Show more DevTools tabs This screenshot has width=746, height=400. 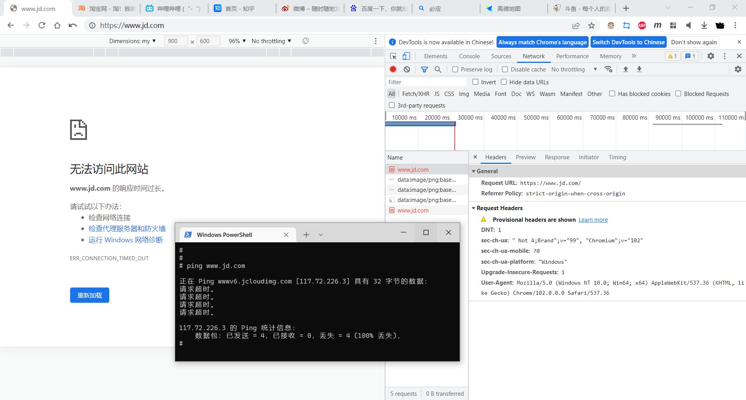634,56
